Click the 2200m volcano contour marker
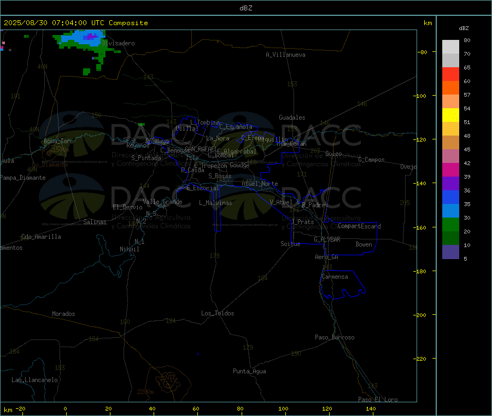Viewport: 492px width, 416px height. pyautogui.click(x=145, y=392)
